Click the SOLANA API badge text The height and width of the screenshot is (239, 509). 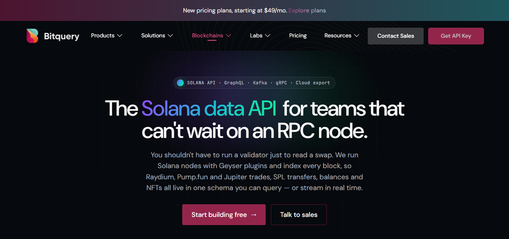(x=202, y=82)
